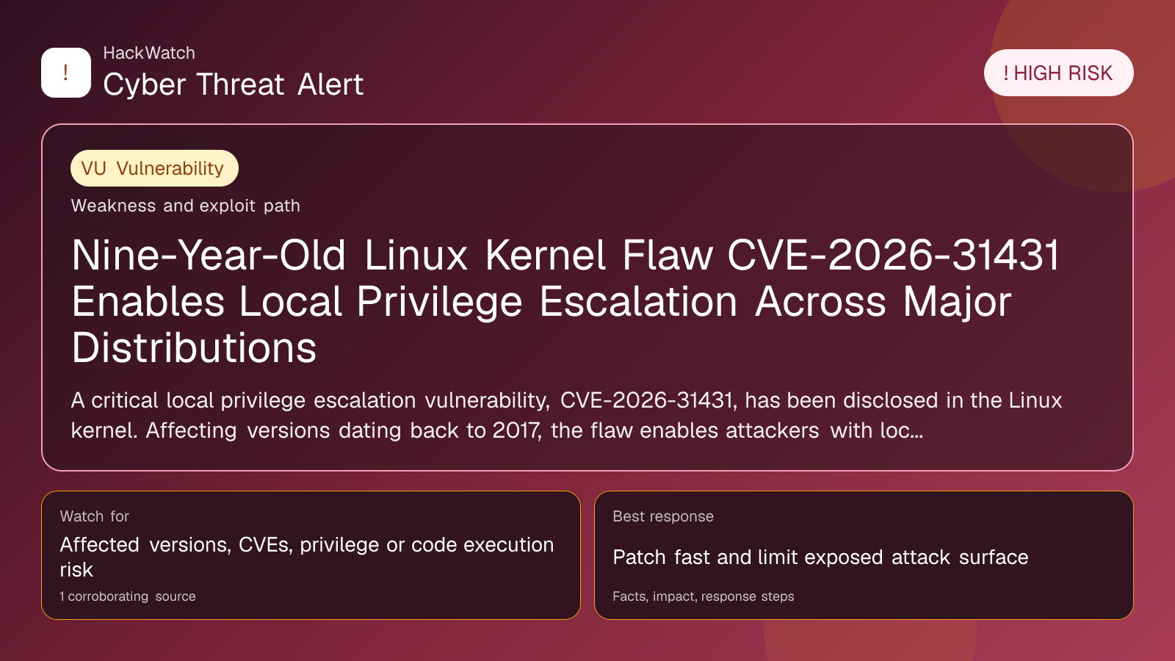Click 'Patch fast and limit exposed attack surface'

[820, 557]
